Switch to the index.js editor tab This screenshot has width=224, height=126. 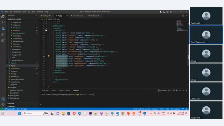[x=47, y=16]
